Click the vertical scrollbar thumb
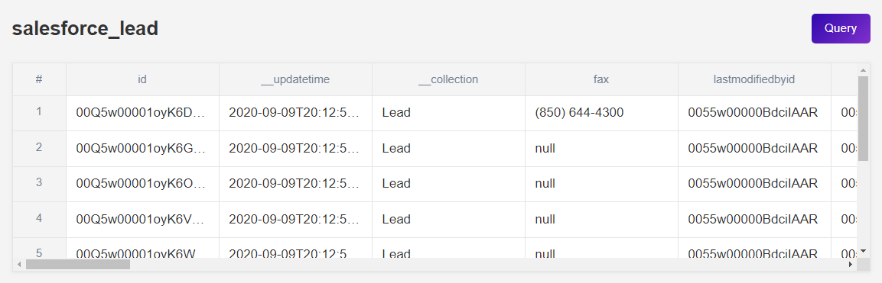This screenshot has height=283, width=882. (x=863, y=118)
